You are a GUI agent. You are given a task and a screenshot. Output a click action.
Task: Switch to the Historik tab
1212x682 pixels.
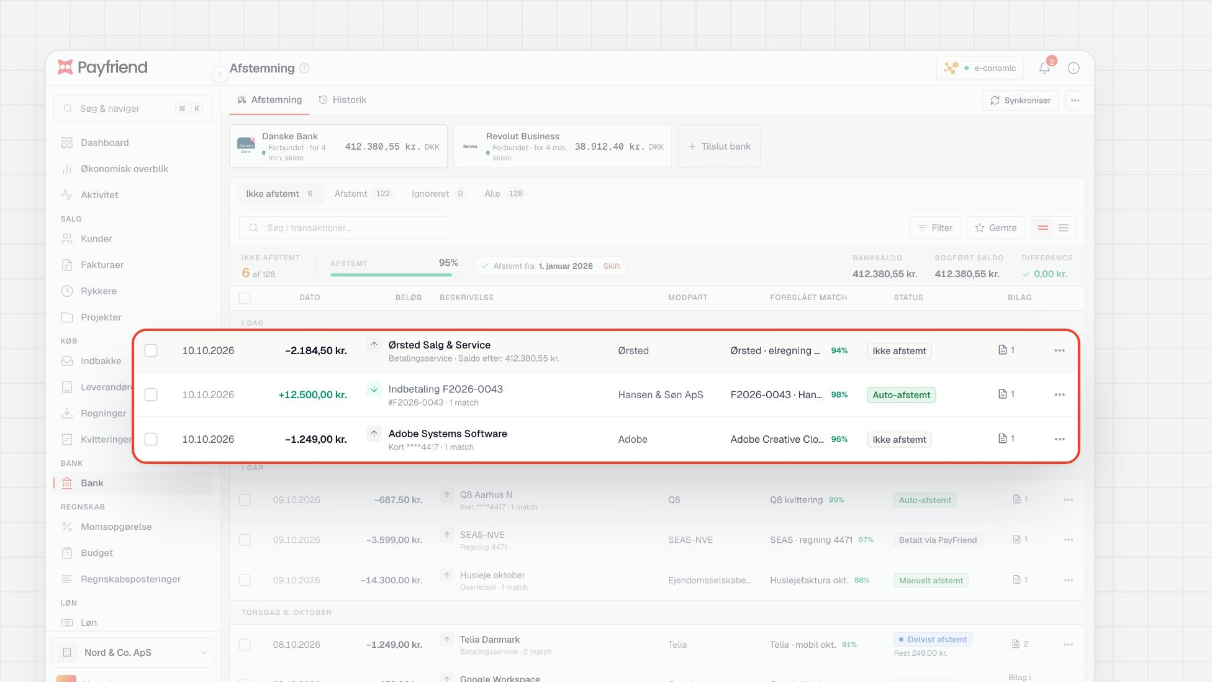point(343,100)
